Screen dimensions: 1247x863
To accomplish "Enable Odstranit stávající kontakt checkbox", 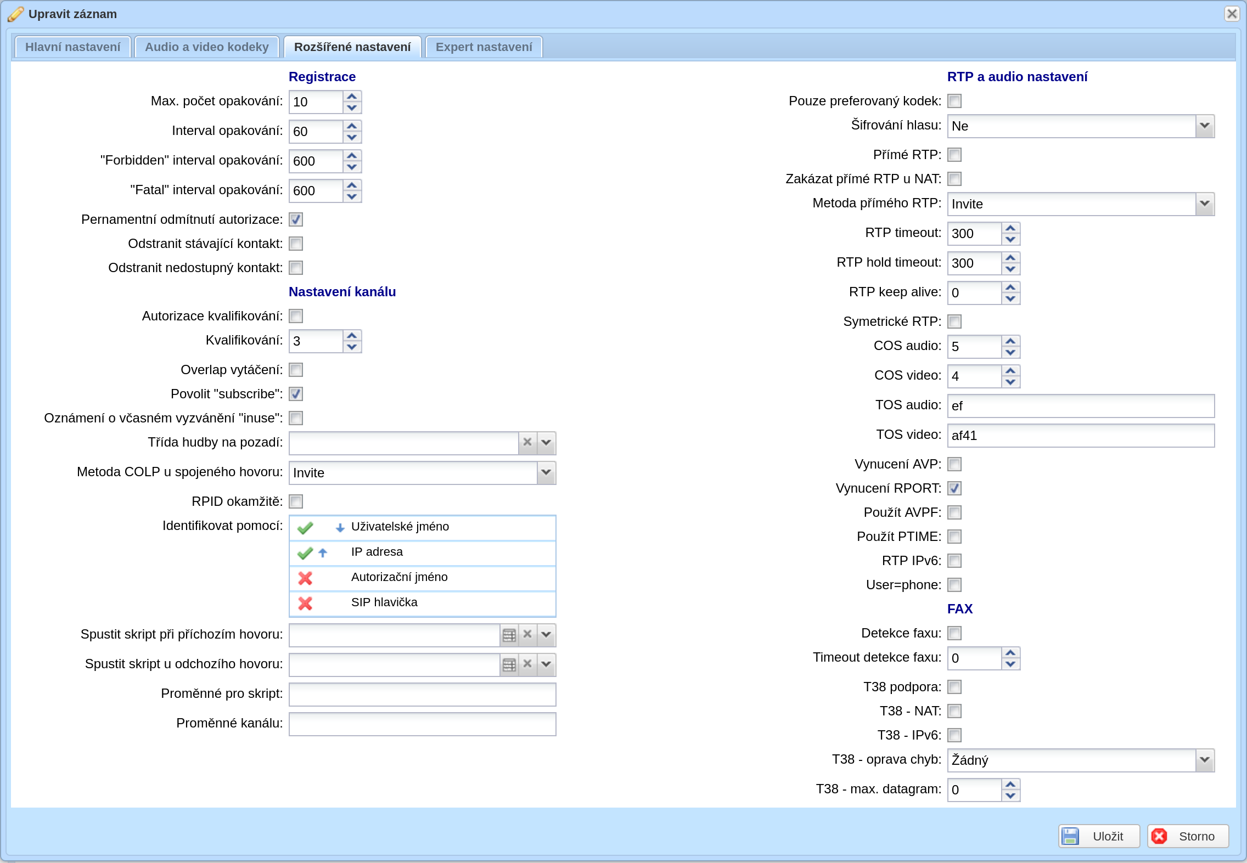I will [x=296, y=244].
